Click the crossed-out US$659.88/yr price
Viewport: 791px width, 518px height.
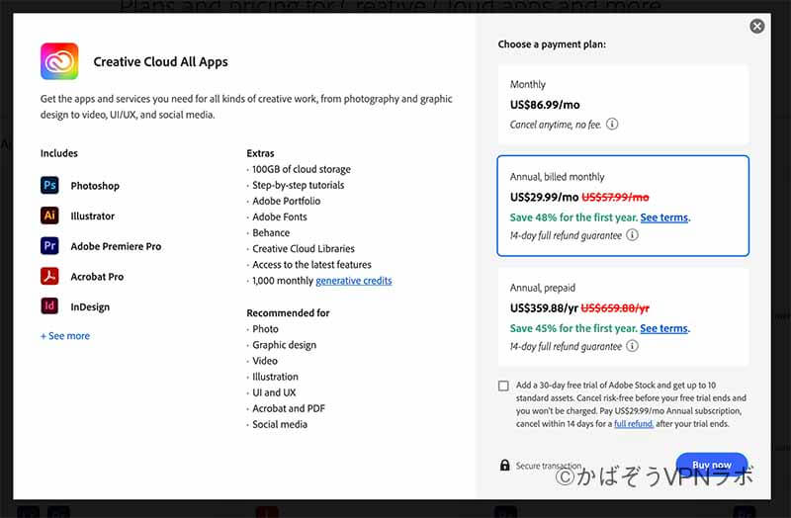pos(615,308)
